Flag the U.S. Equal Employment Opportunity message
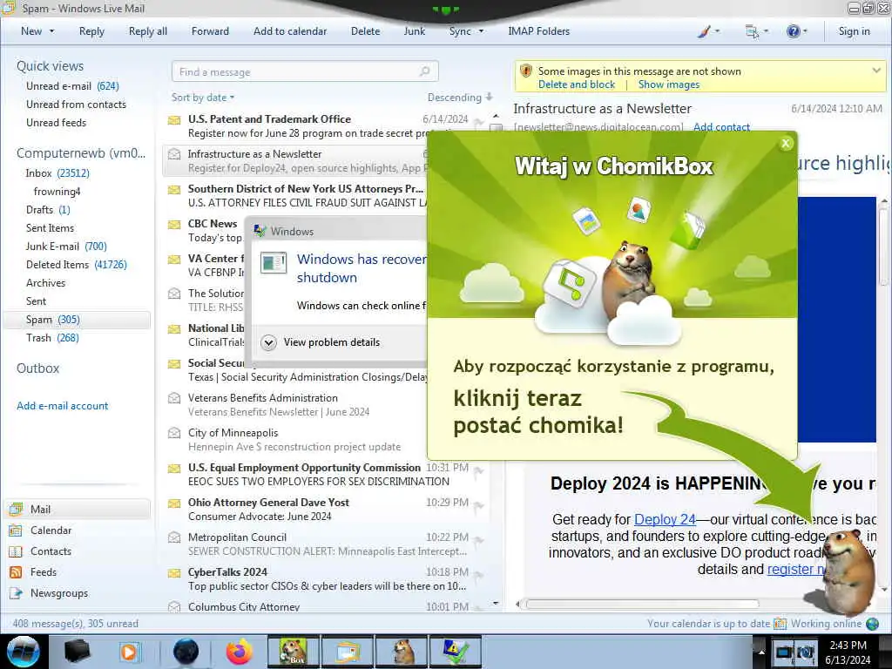The image size is (892, 669). 479,471
